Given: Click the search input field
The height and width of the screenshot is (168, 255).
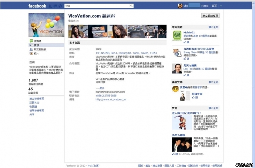Looking at the screenshot, I should [x=97, y=6].
